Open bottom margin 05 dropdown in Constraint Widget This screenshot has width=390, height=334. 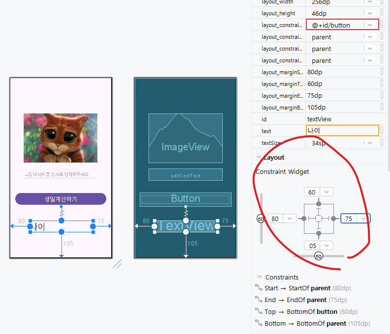[327, 246]
